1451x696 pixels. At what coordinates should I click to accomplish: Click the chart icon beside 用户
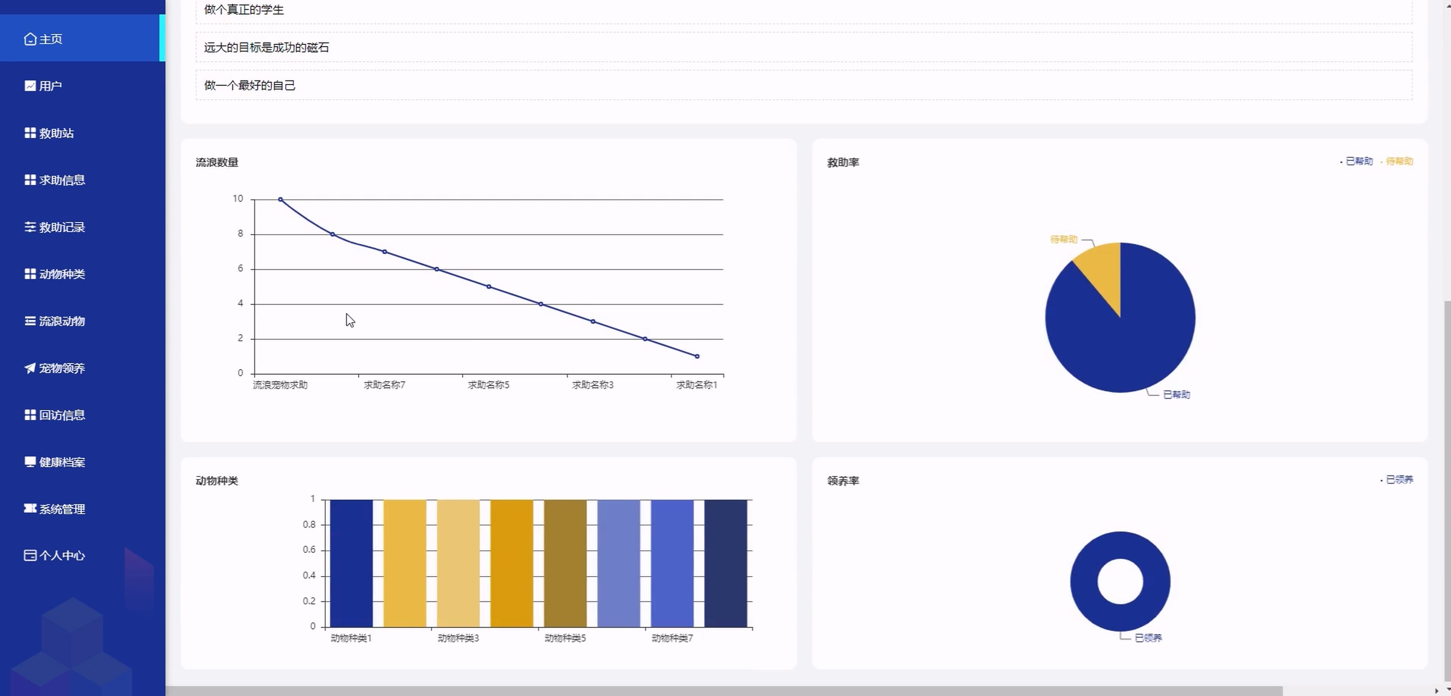pyautogui.click(x=30, y=85)
